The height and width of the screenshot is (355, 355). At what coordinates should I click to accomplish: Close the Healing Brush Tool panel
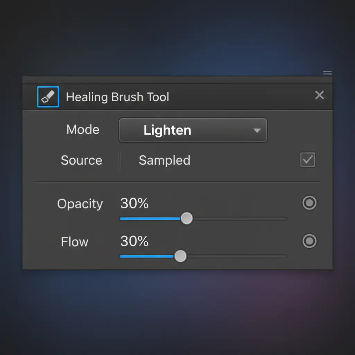pyautogui.click(x=319, y=95)
